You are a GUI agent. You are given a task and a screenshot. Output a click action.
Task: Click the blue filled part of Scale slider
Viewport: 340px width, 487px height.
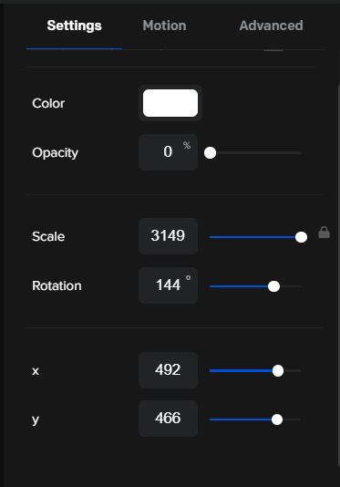252,237
